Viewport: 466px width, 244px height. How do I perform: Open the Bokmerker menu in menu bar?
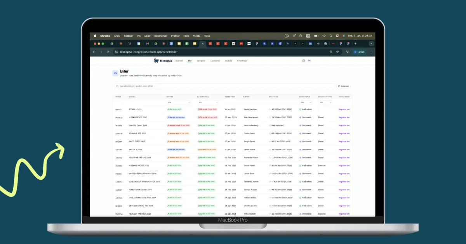coord(160,36)
